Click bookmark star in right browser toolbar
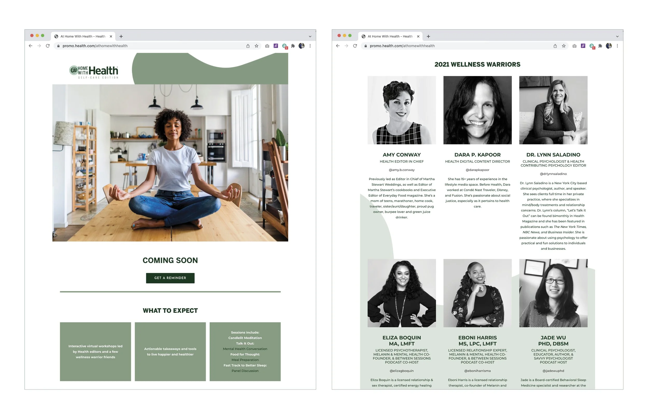This screenshot has width=648, height=419. click(564, 46)
